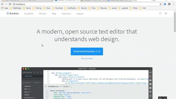Open the Others bookmarks folder
The width and height of the screenshot is (176, 99).
[134, 8]
